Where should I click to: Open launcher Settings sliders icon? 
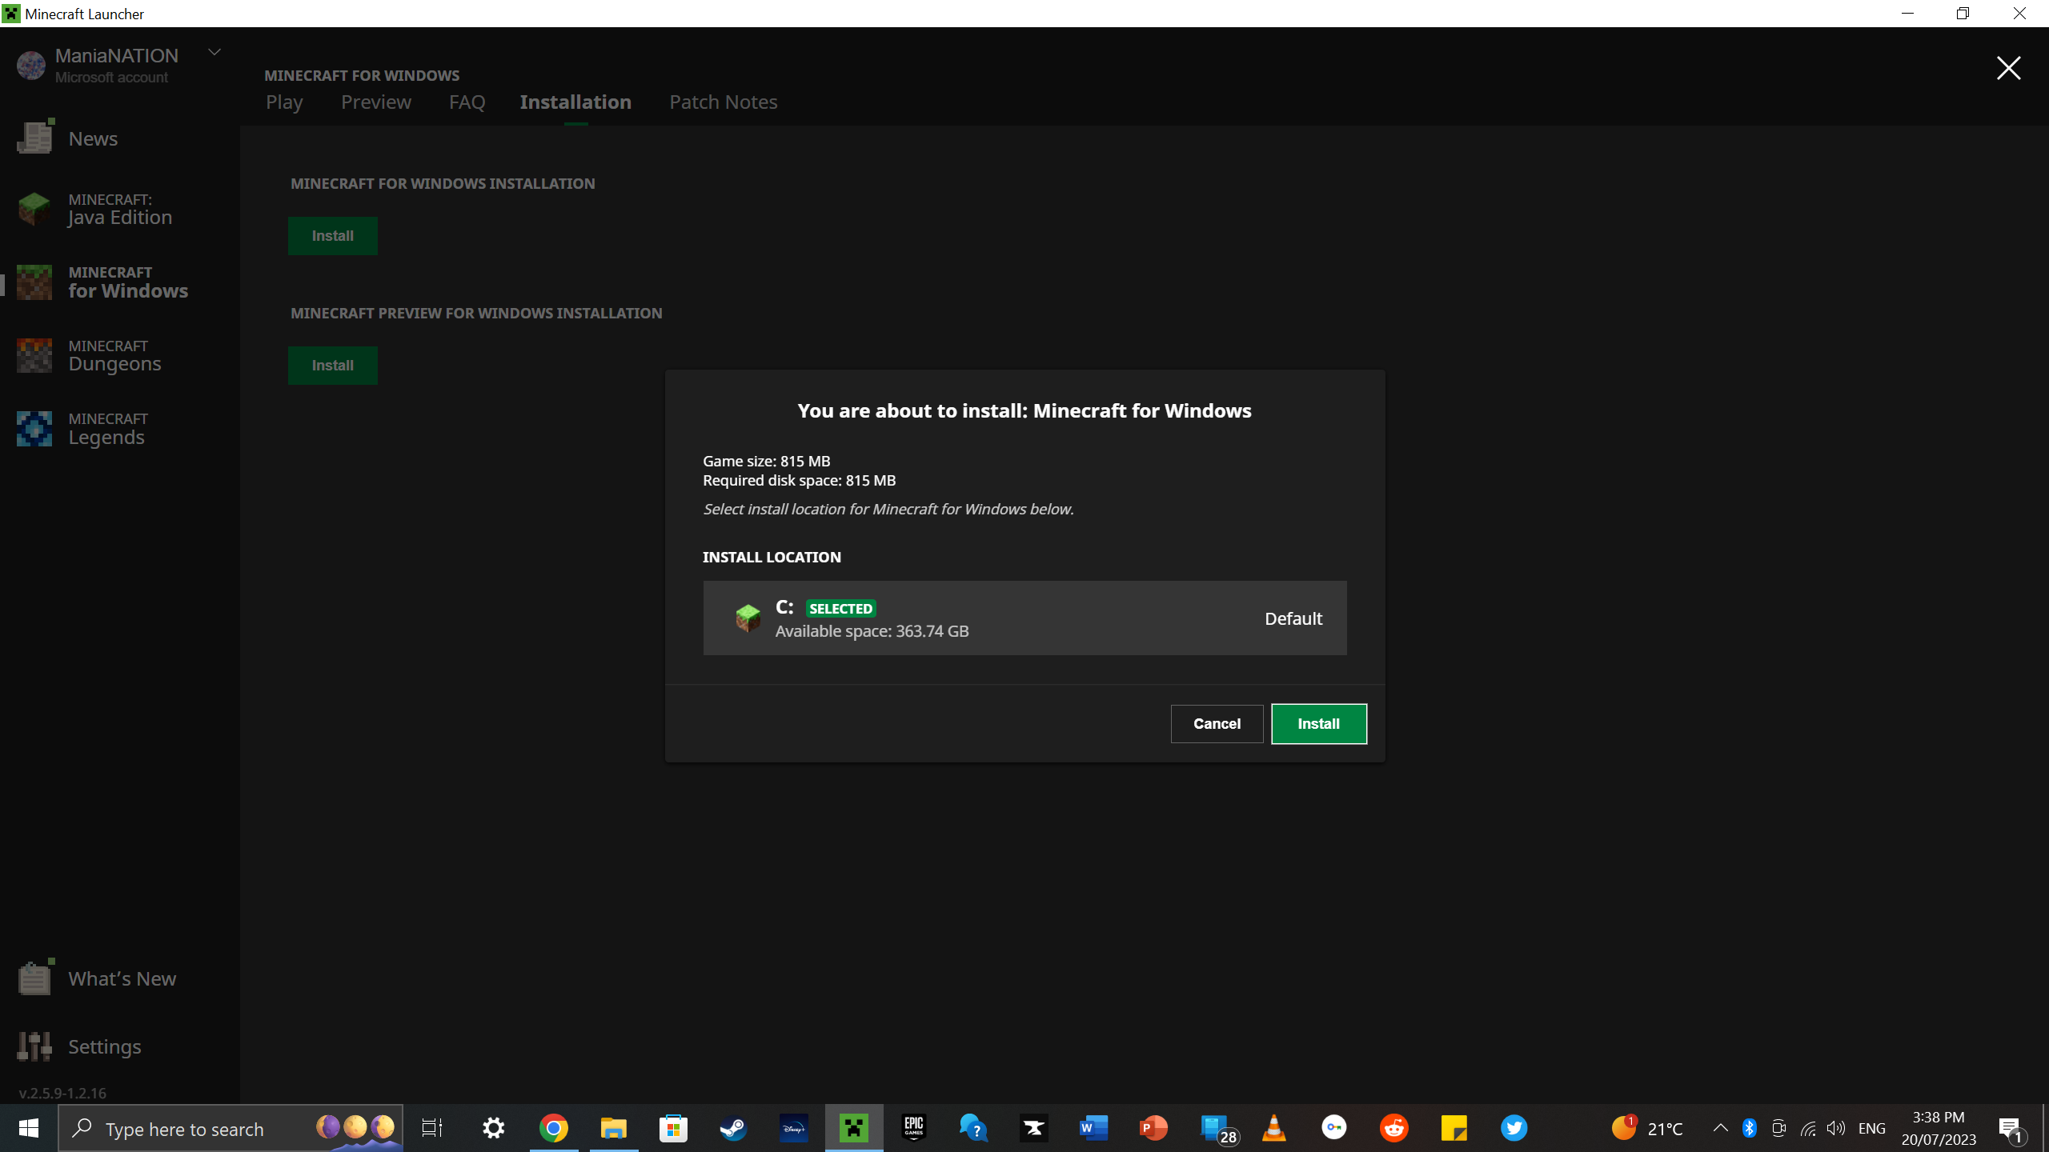click(x=34, y=1046)
